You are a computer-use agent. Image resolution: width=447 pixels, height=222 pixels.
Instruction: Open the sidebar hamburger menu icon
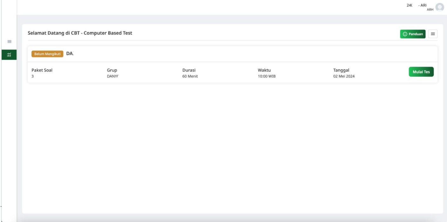click(10, 42)
